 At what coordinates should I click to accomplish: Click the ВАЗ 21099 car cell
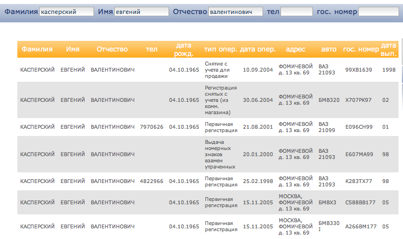point(327,127)
